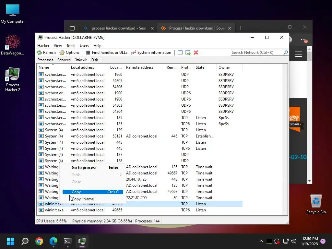
Task: Click local port 54305 cell
Action: (x=117, y=81)
